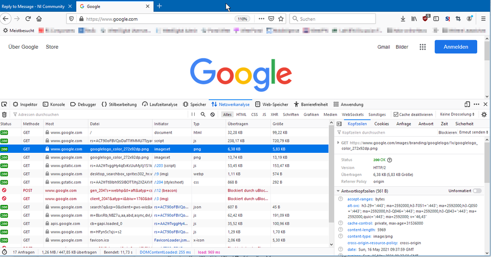Click the Anmelden sign-in button
The height and width of the screenshot is (257, 491).
click(456, 47)
